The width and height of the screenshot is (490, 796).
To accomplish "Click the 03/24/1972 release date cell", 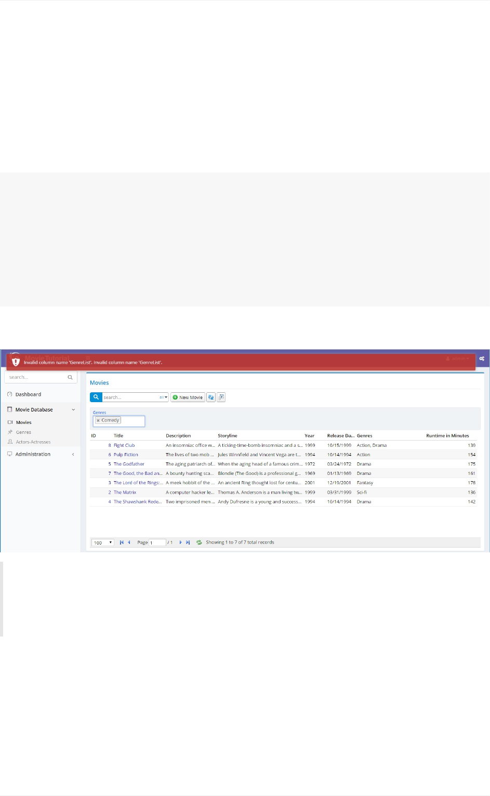I will 339,464.
